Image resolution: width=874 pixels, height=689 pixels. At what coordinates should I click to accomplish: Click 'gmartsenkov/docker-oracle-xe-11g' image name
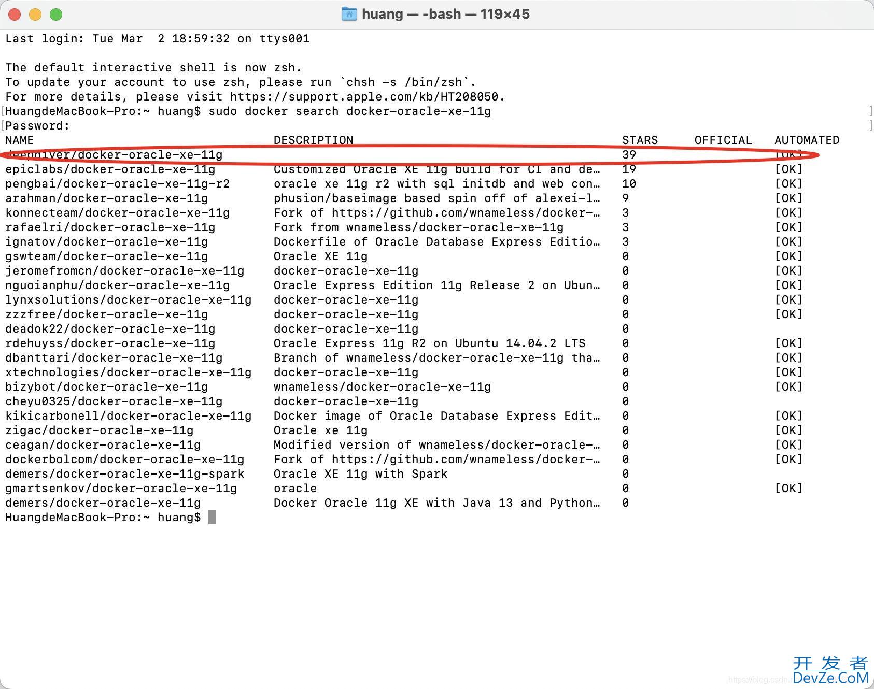121,488
